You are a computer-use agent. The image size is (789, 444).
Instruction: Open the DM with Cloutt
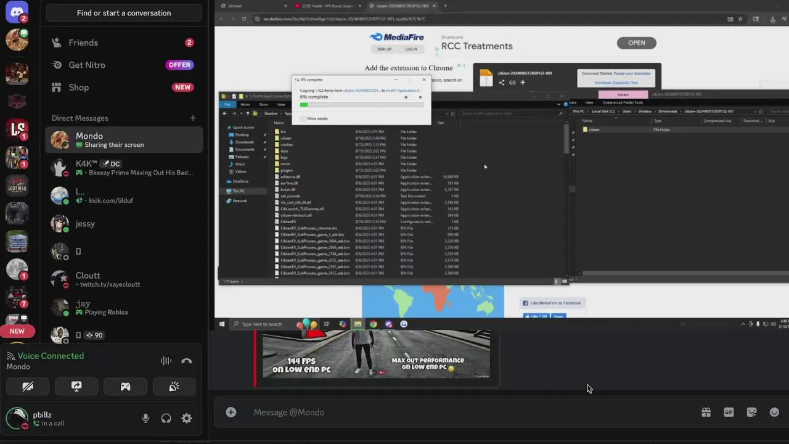[124, 279]
